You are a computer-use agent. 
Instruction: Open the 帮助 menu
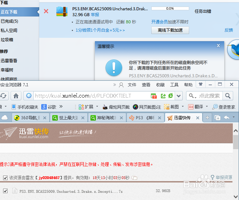[188, 85]
